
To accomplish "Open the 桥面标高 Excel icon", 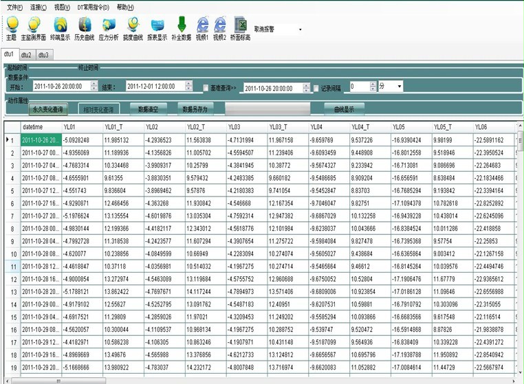I will 240,27.
